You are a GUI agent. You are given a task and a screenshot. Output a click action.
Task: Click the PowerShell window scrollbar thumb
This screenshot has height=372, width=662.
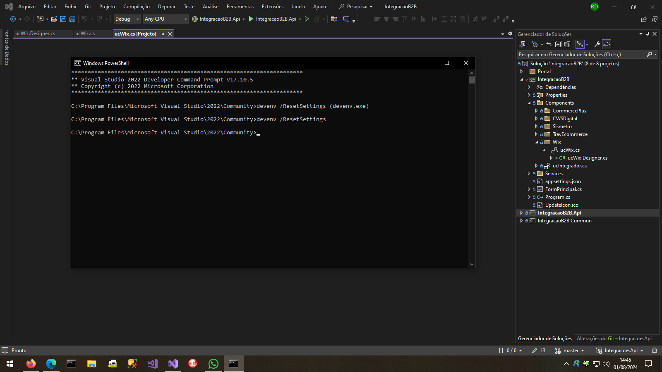pyautogui.click(x=472, y=80)
